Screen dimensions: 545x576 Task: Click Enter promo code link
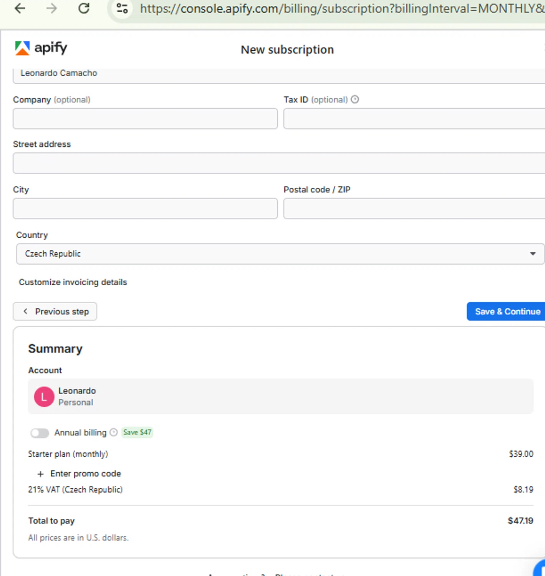[x=86, y=474]
